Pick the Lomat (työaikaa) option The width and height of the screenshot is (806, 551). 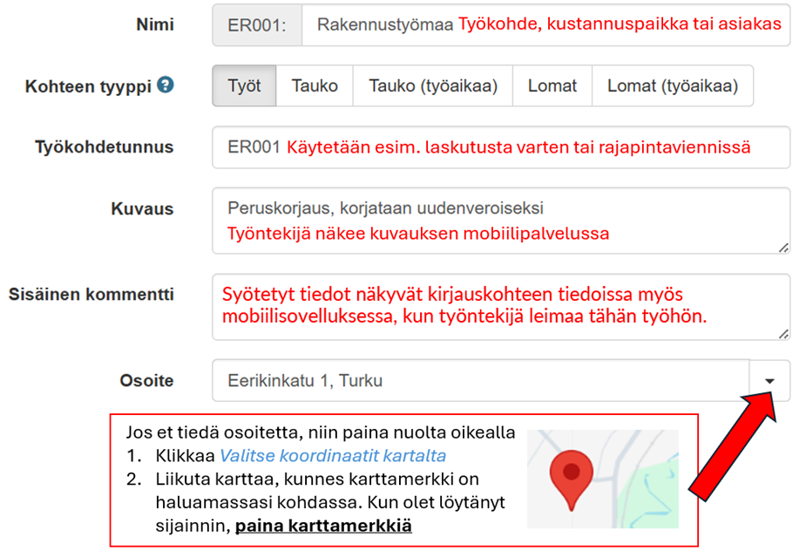pyautogui.click(x=672, y=86)
